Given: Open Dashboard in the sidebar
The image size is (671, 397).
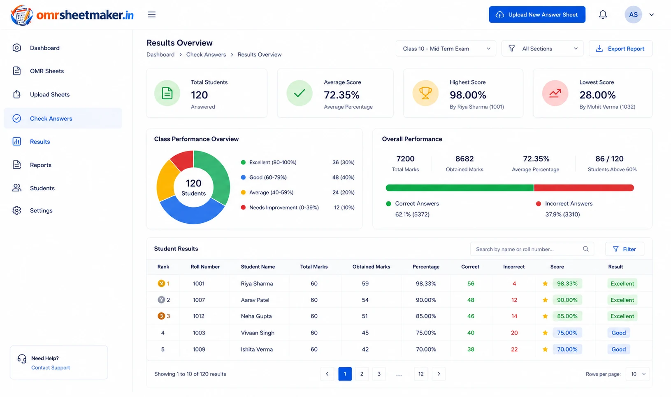Looking at the screenshot, I should (x=45, y=48).
